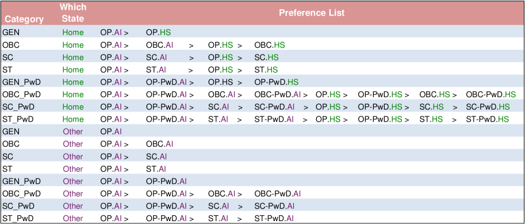Click the Preference List column header
Image resolution: width=525 pixels, height=224 pixels.
(x=312, y=13)
